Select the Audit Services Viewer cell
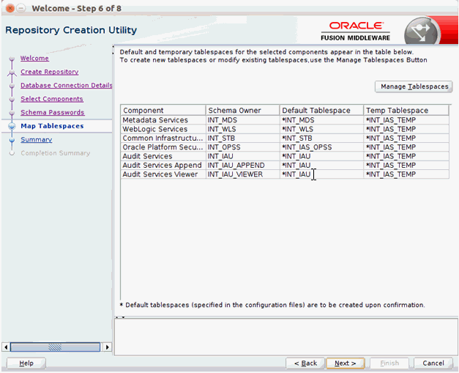The height and width of the screenshot is (373, 459). (x=163, y=174)
